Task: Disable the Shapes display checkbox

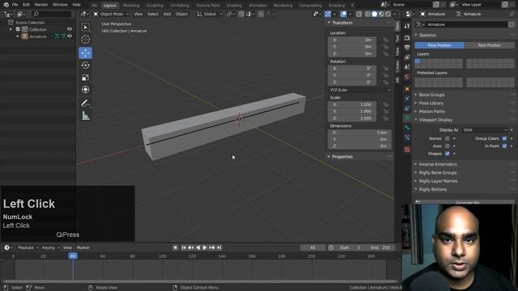Action: point(448,154)
